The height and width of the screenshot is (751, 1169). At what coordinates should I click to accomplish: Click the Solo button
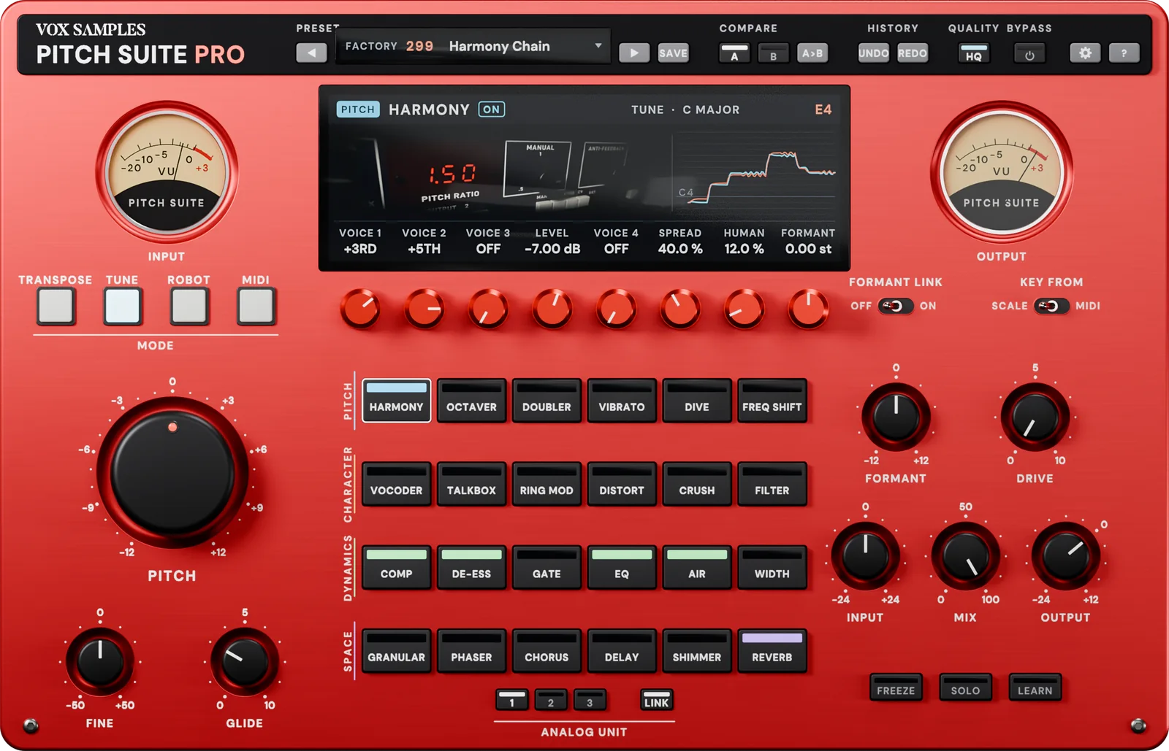coord(965,688)
